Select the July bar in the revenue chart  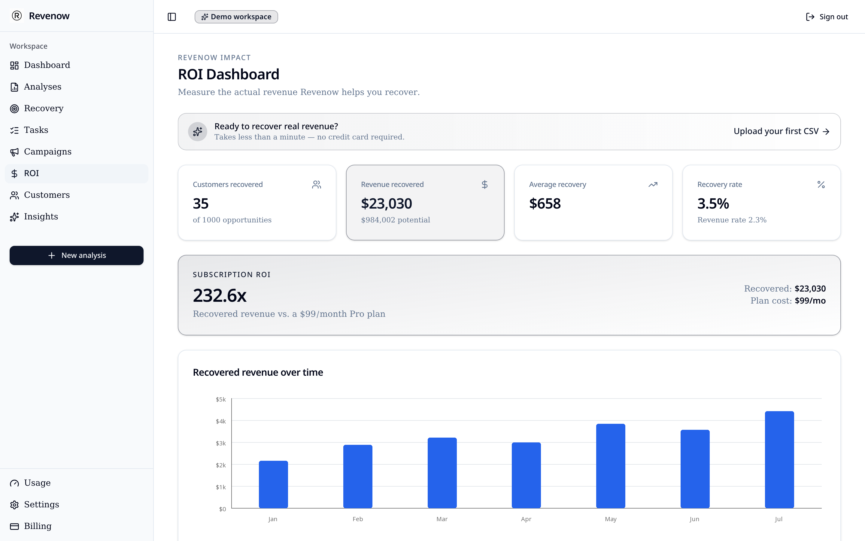pyautogui.click(x=779, y=460)
